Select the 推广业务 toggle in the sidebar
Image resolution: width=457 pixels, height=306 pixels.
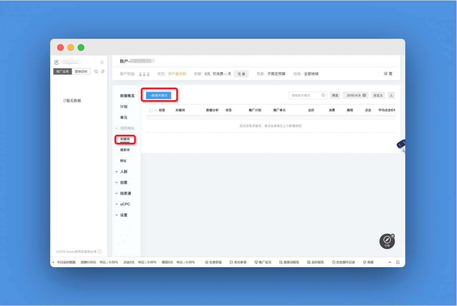coord(62,71)
